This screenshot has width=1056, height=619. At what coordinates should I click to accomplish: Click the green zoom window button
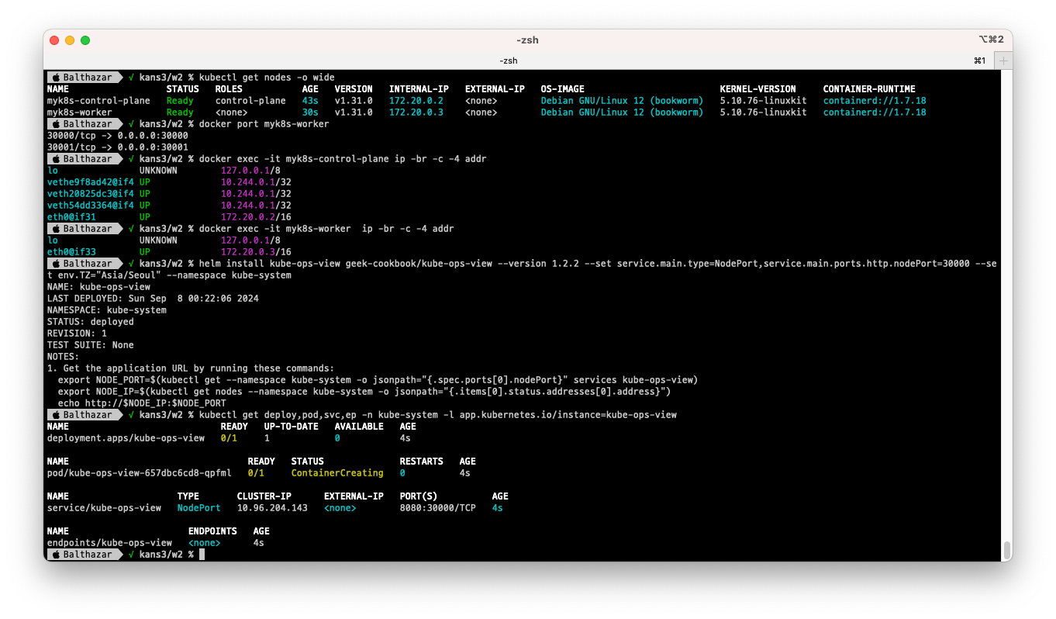pos(85,40)
